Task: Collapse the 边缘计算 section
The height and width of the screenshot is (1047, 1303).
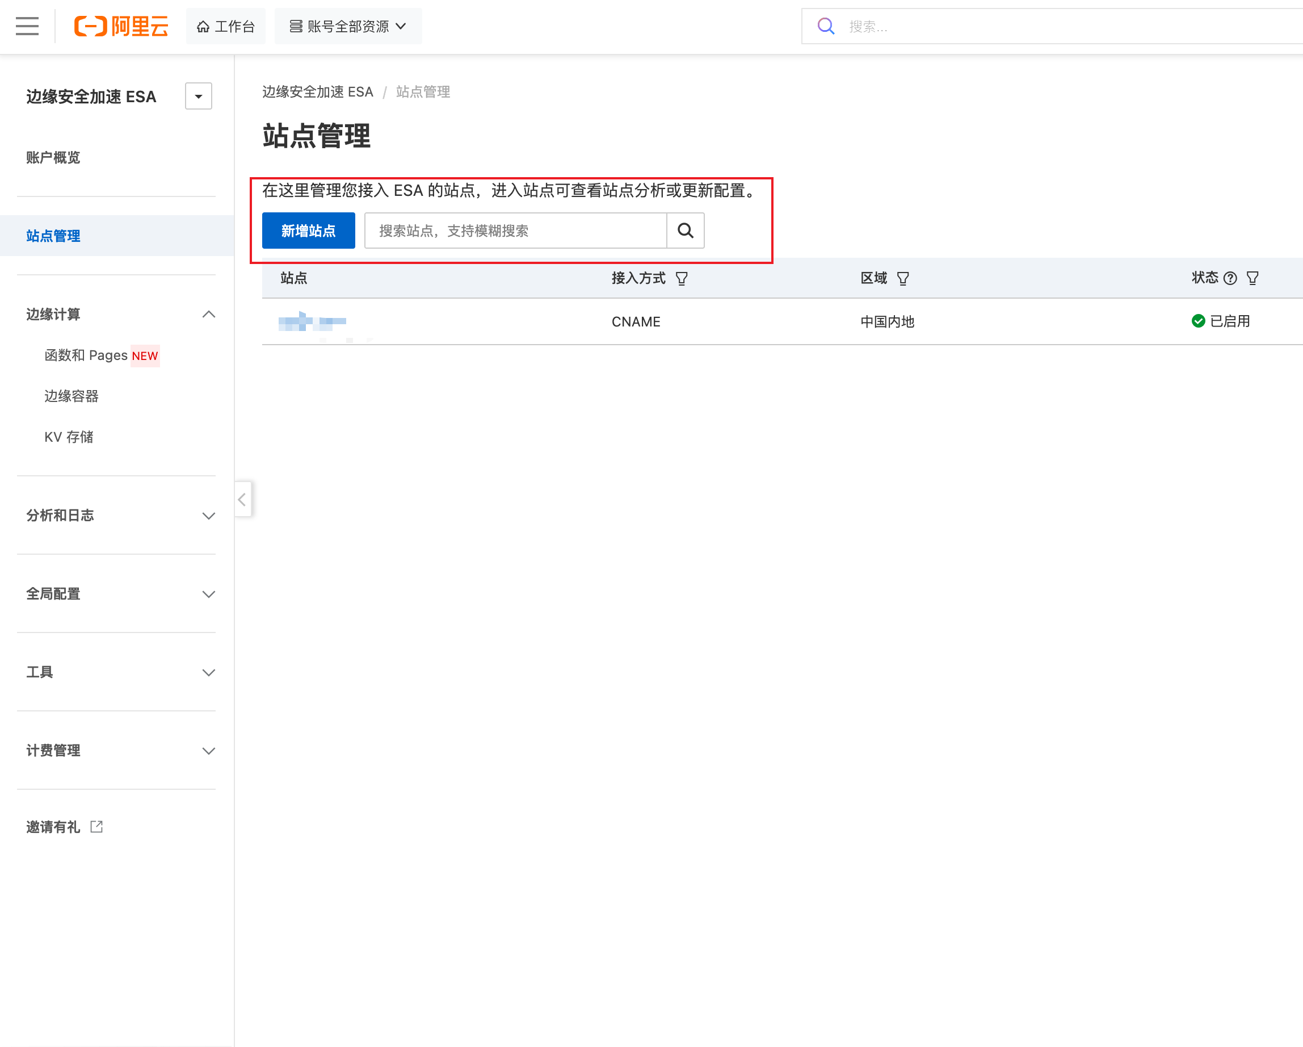Action: pos(209,315)
